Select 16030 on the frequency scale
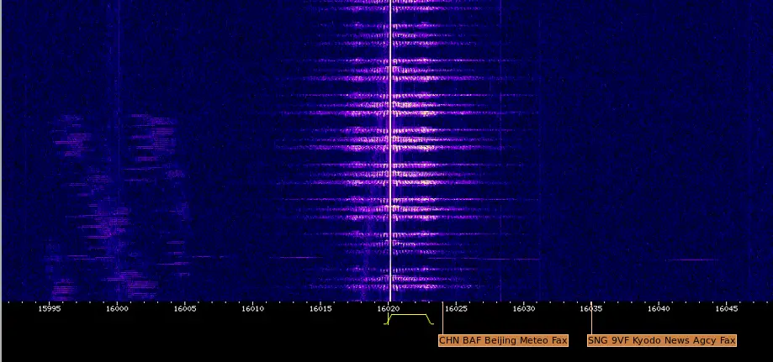 click(523, 309)
